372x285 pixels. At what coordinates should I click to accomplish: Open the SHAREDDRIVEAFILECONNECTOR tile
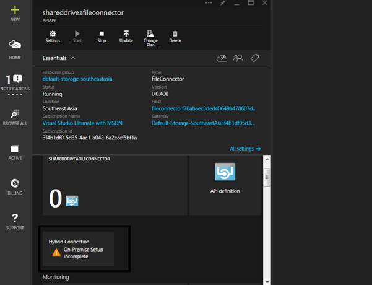click(x=115, y=185)
